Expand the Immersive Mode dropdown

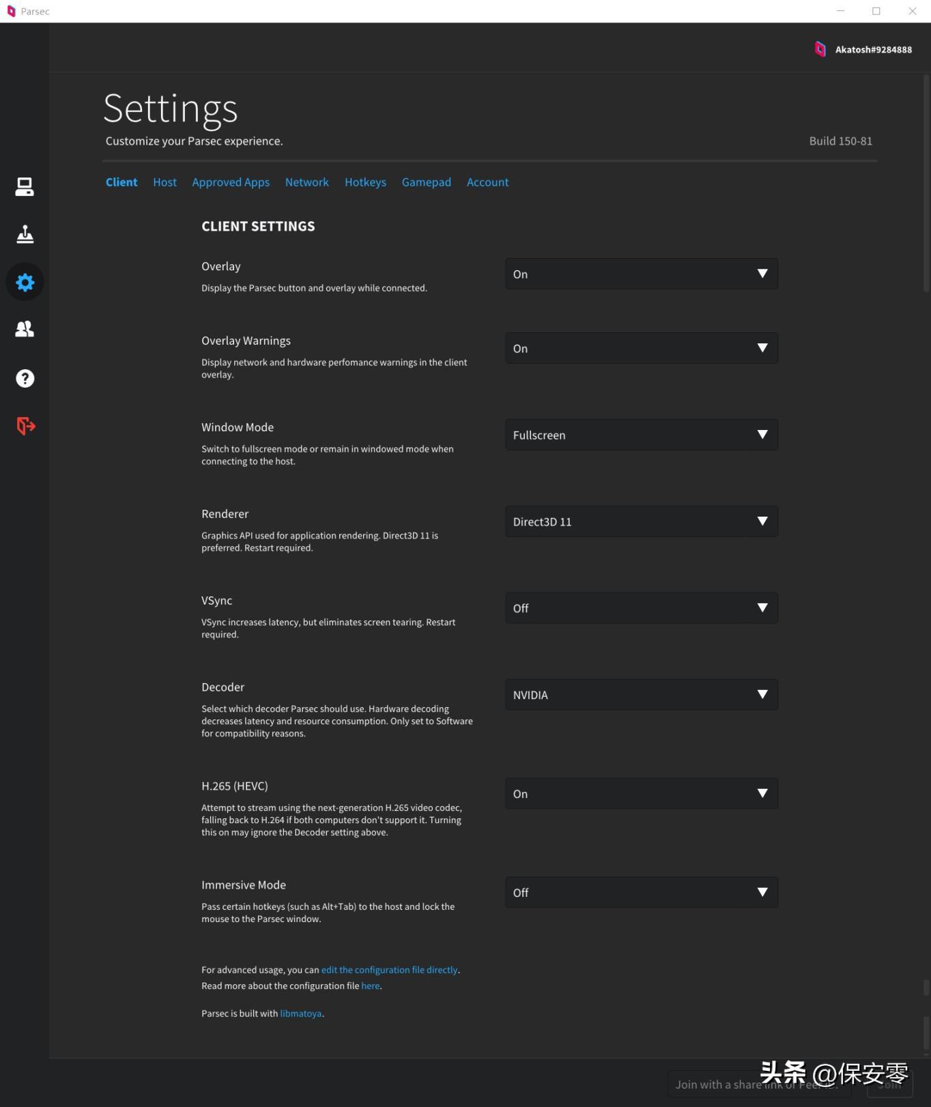click(x=641, y=893)
